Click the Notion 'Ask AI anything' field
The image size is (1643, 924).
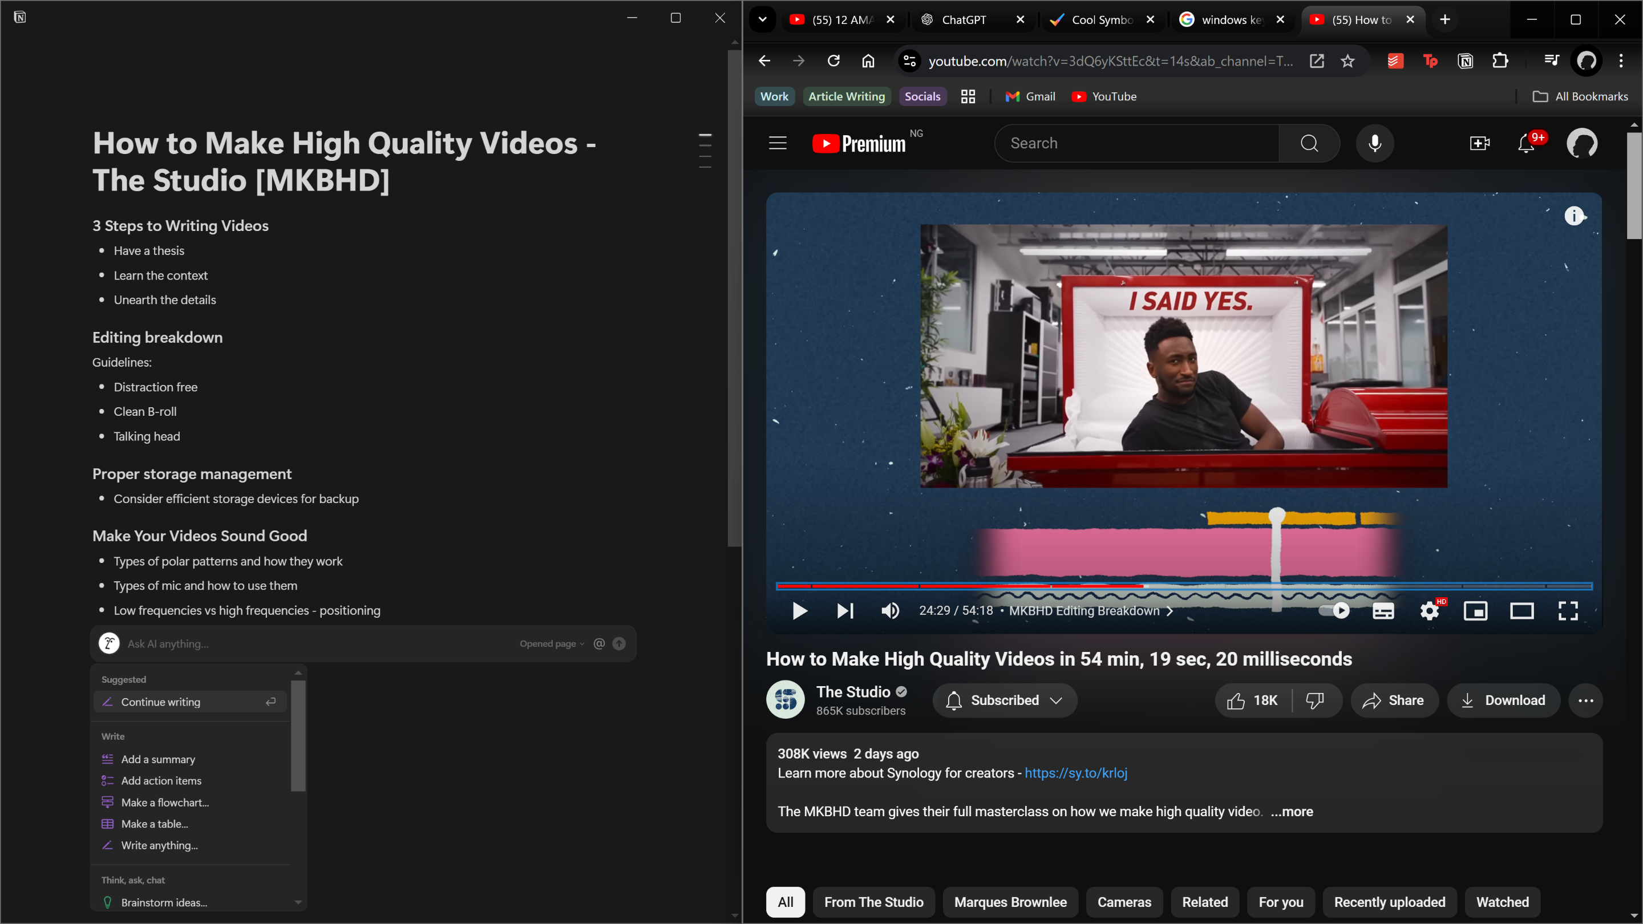pyautogui.click(x=319, y=644)
